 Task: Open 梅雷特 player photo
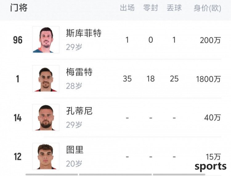[46, 78]
